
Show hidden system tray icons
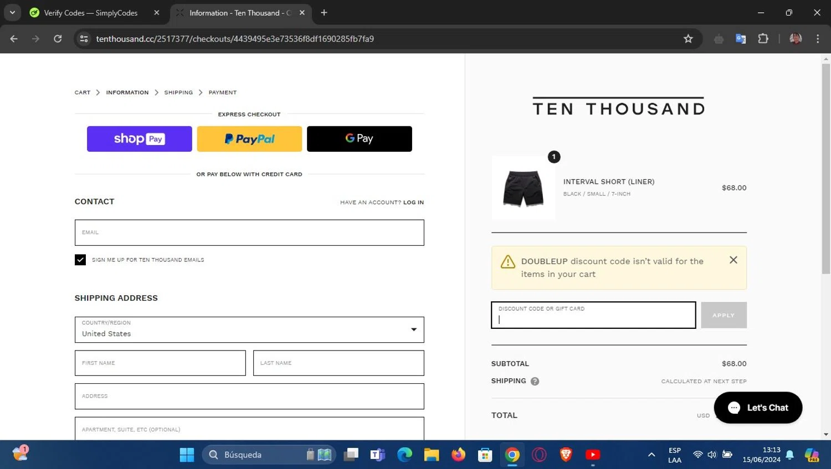click(652, 455)
